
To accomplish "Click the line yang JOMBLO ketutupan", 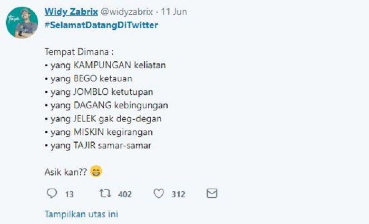I will pyautogui.click(x=99, y=92).
